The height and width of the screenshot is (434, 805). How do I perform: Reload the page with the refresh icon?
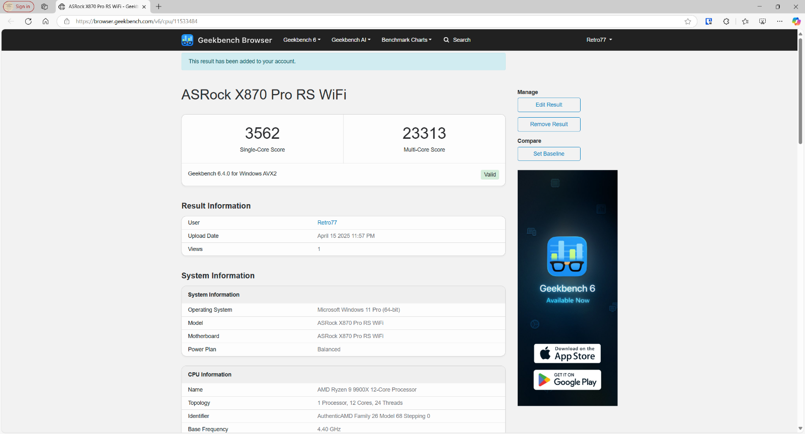28,21
